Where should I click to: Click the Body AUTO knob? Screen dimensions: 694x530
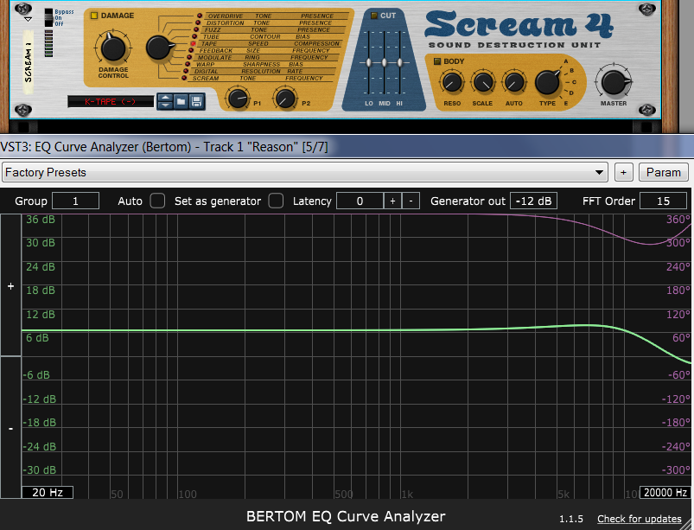514,82
